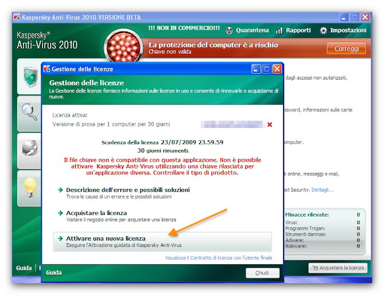This screenshot has width=384, height=295.
Task: Click Kaspersky logo in license dialog title bar
Action: 46,69
